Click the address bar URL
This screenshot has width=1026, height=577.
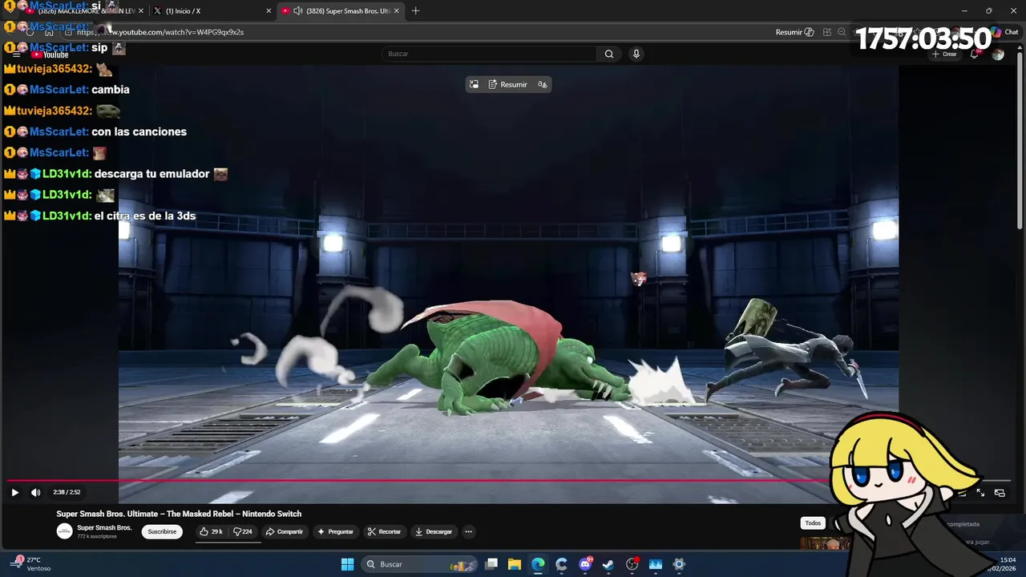(x=160, y=32)
